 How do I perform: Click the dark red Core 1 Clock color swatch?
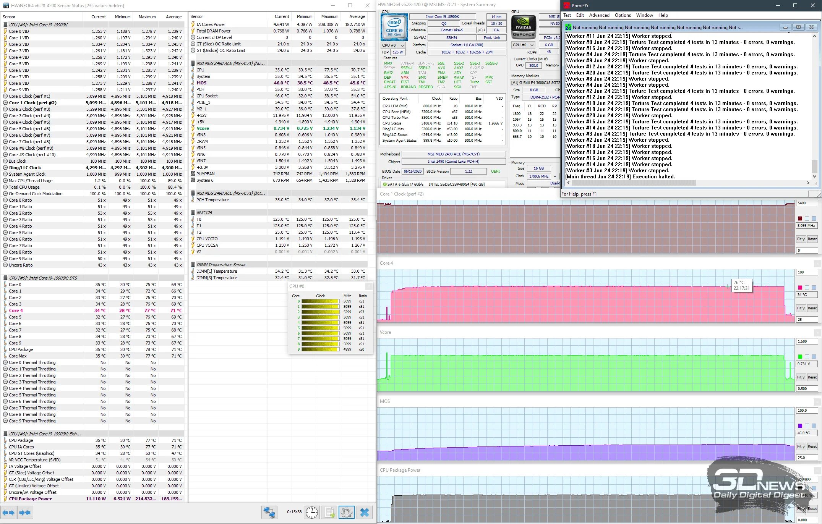[800, 218]
